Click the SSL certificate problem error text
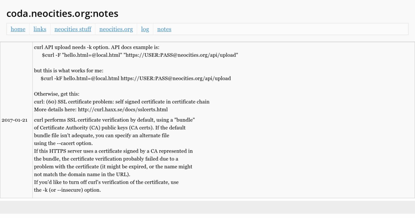Screen dimensions: 415x218 (x=121, y=101)
